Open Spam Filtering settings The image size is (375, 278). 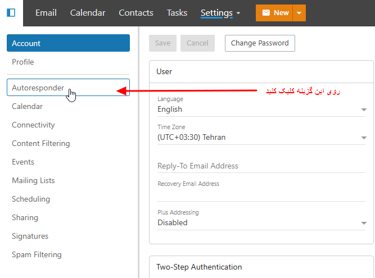tap(69, 254)
